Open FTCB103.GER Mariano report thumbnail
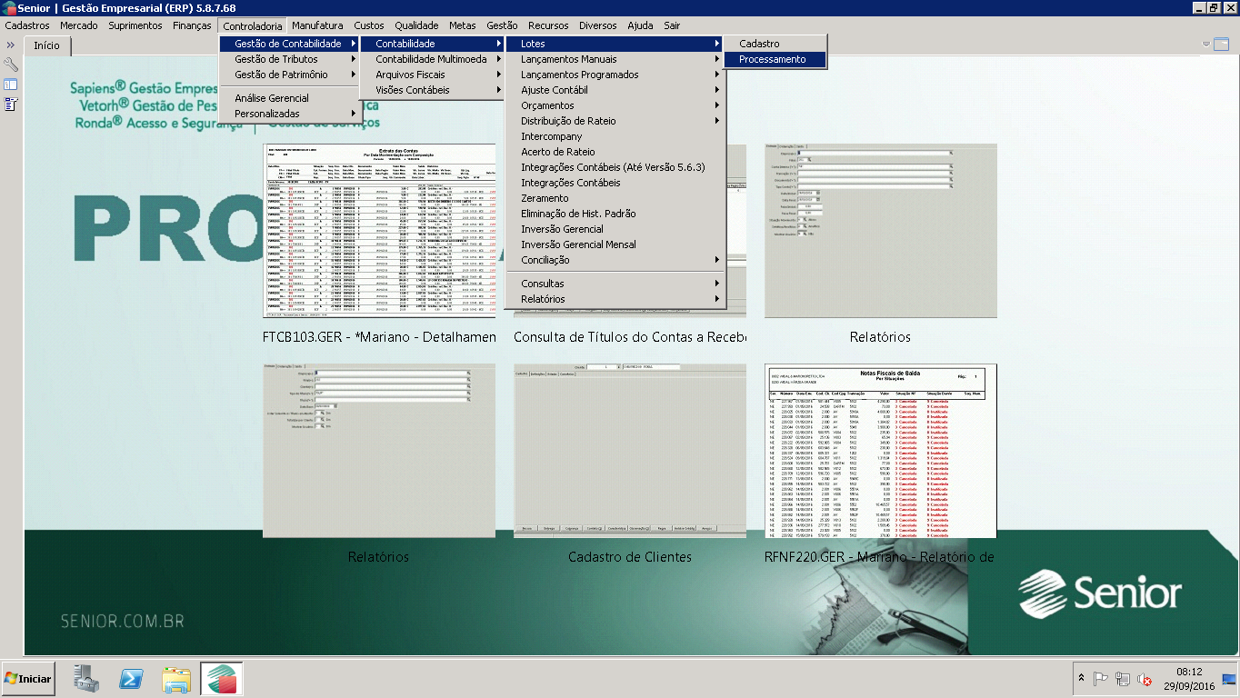 pos(379,231)
